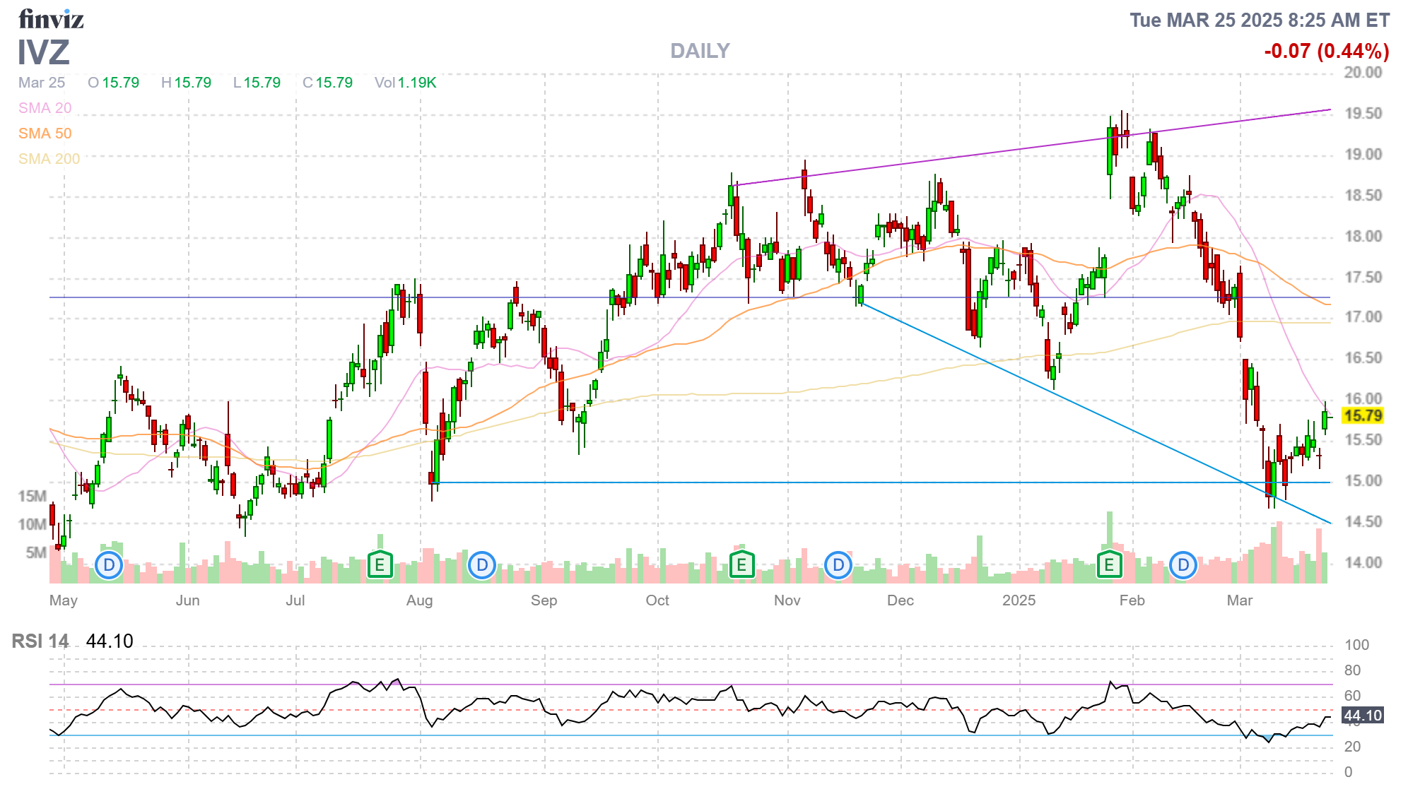
Task: Click the dividend marker in February
Action: (1183, 565)
